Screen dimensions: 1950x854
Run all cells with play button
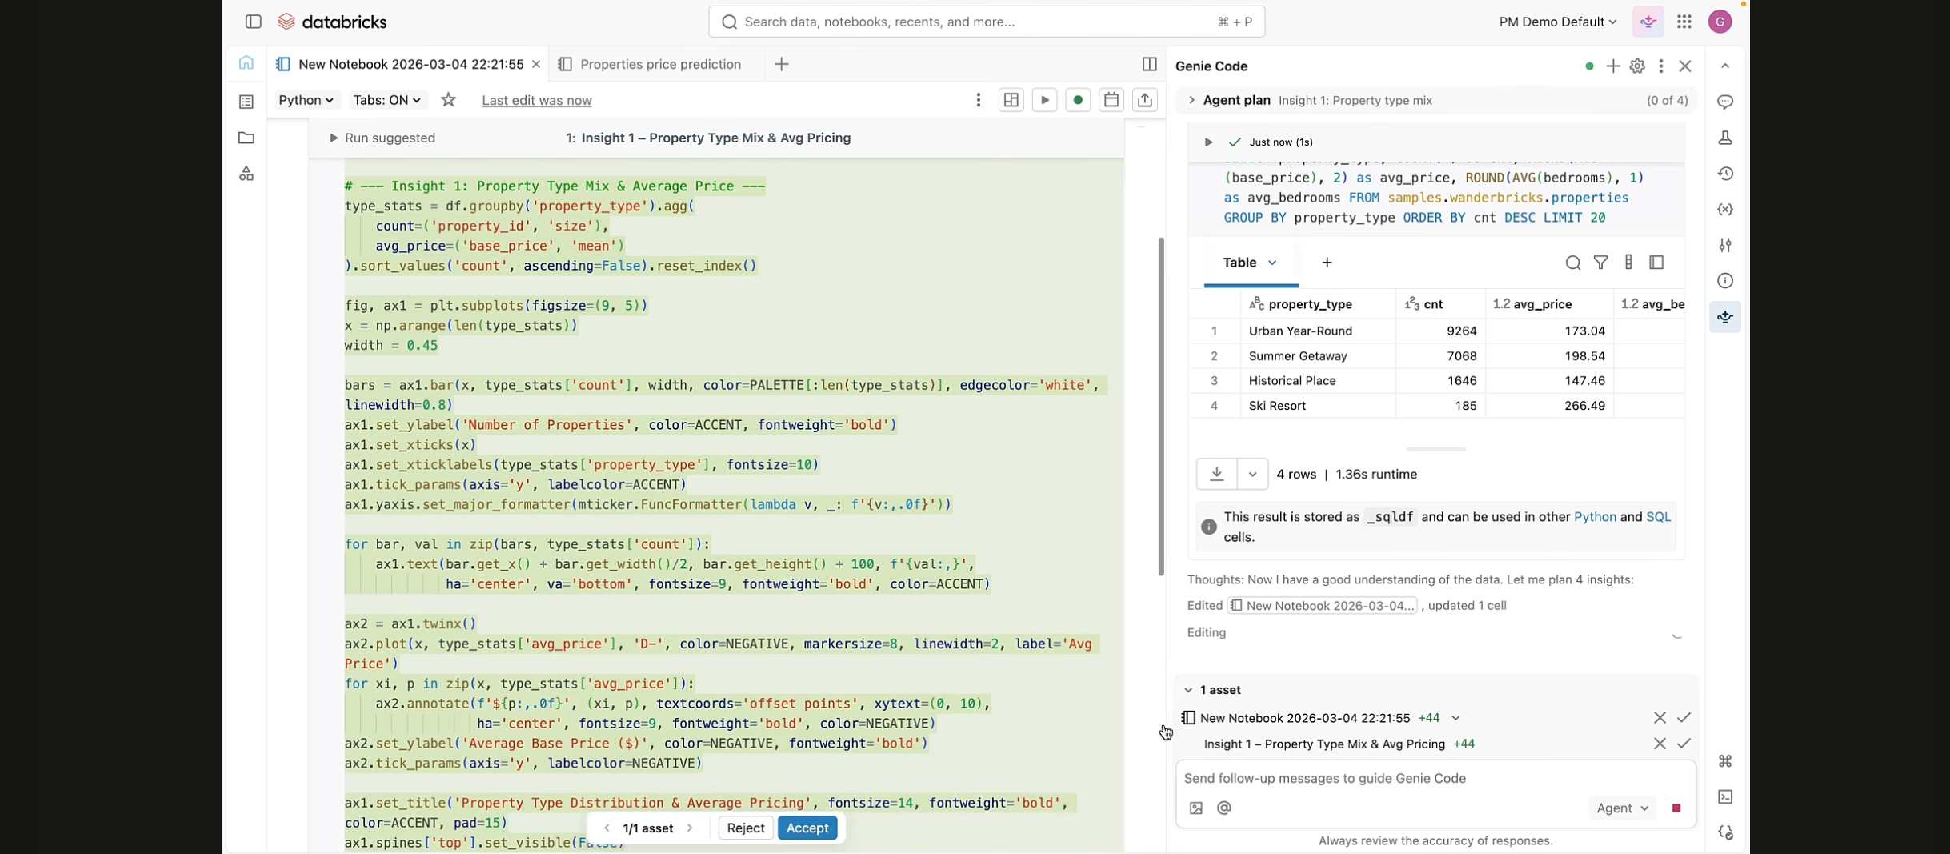[x=1044, y=100]
